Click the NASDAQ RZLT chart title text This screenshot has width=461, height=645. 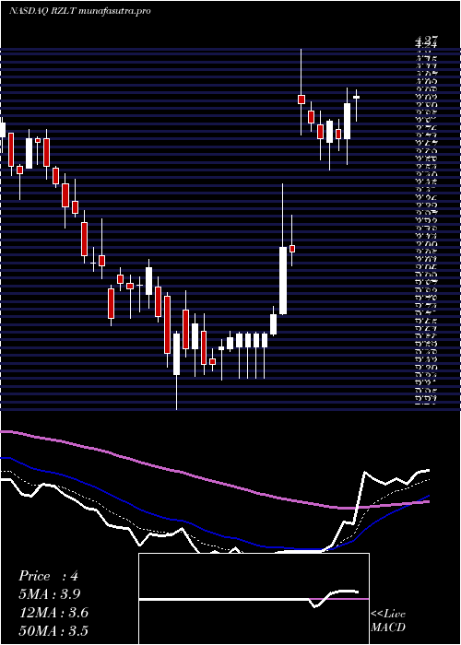tap(79, 11)
